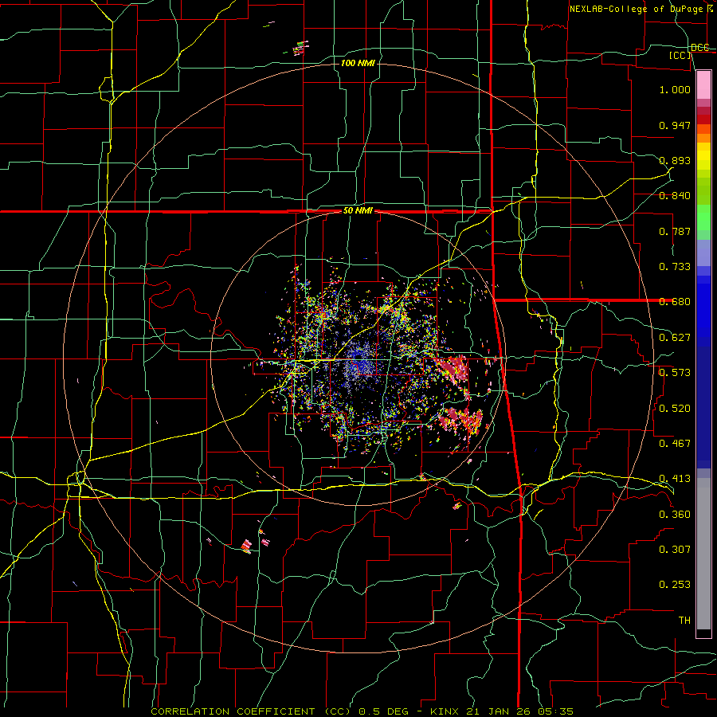
Task: Click the 0.893 scale value
Action: tap(675, 160)
